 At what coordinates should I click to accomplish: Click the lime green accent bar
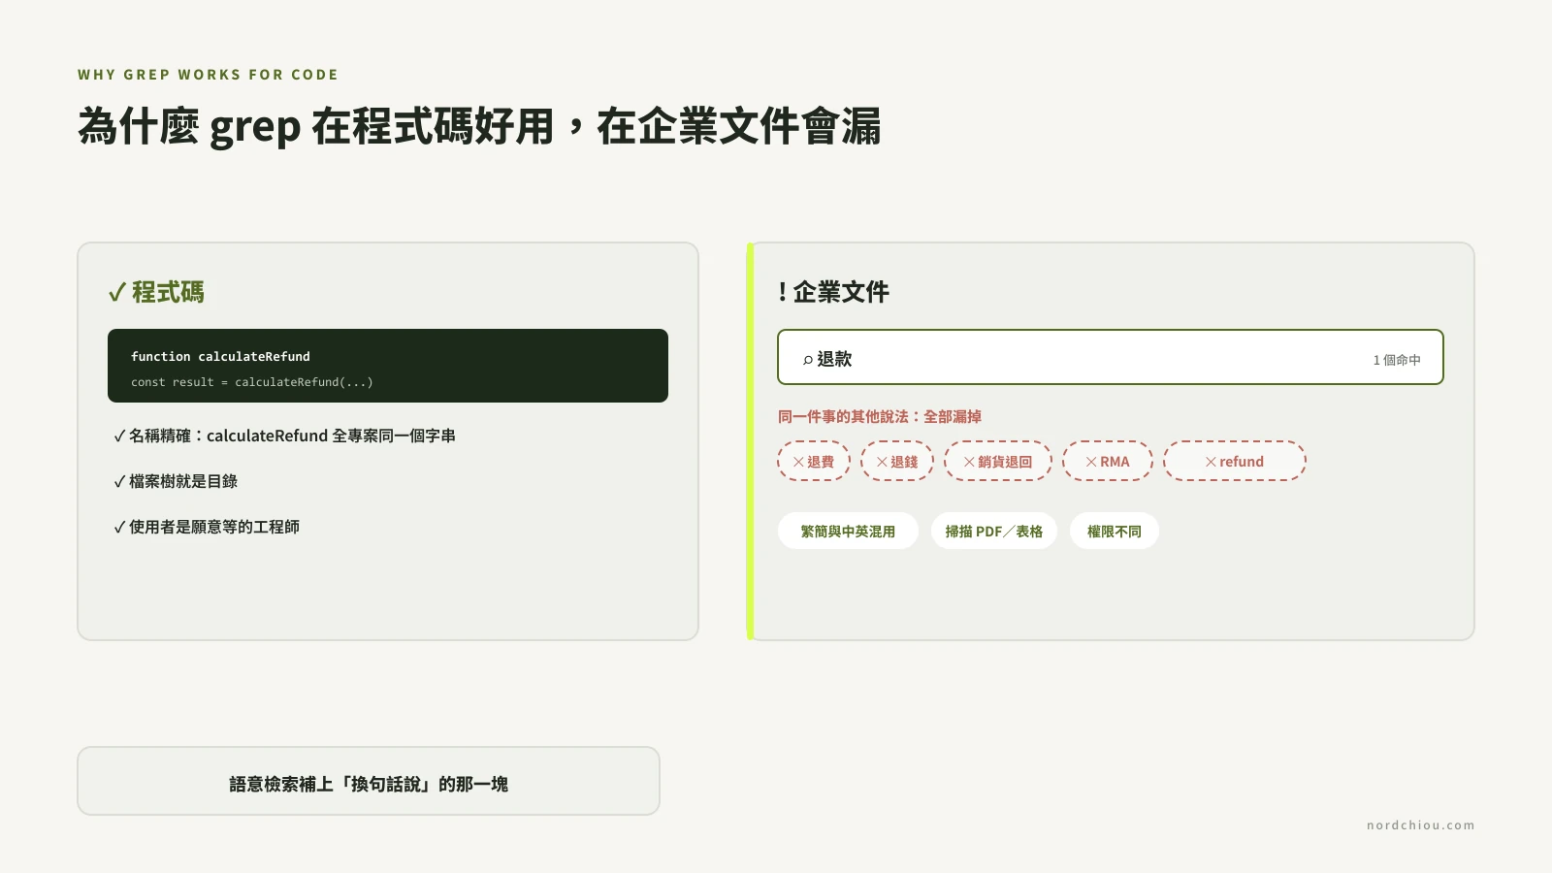tap(750, 441)
